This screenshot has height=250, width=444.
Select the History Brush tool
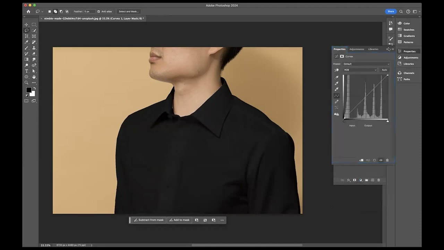click(26, 54)
